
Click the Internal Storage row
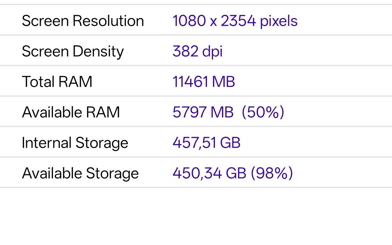[196, 142]
